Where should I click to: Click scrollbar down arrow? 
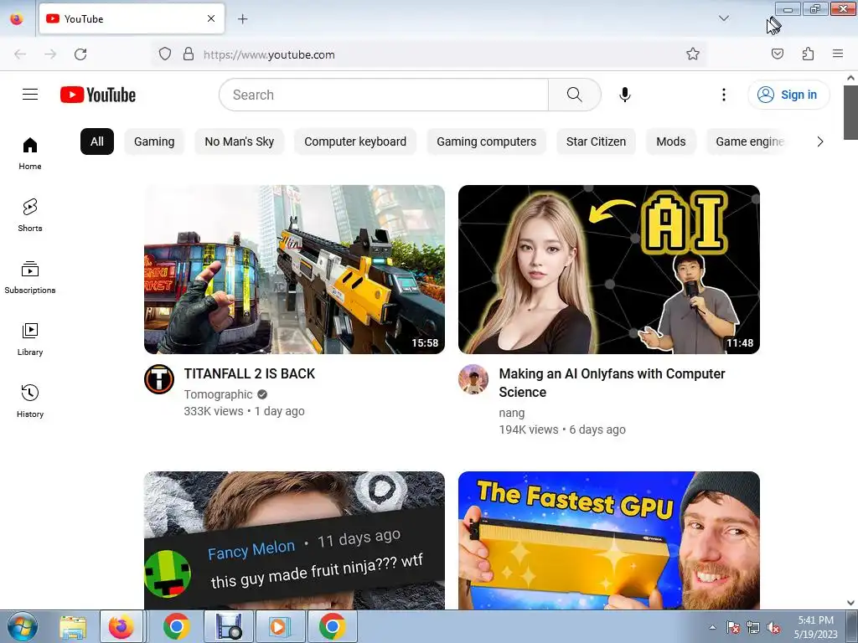(x=850, y=603)
